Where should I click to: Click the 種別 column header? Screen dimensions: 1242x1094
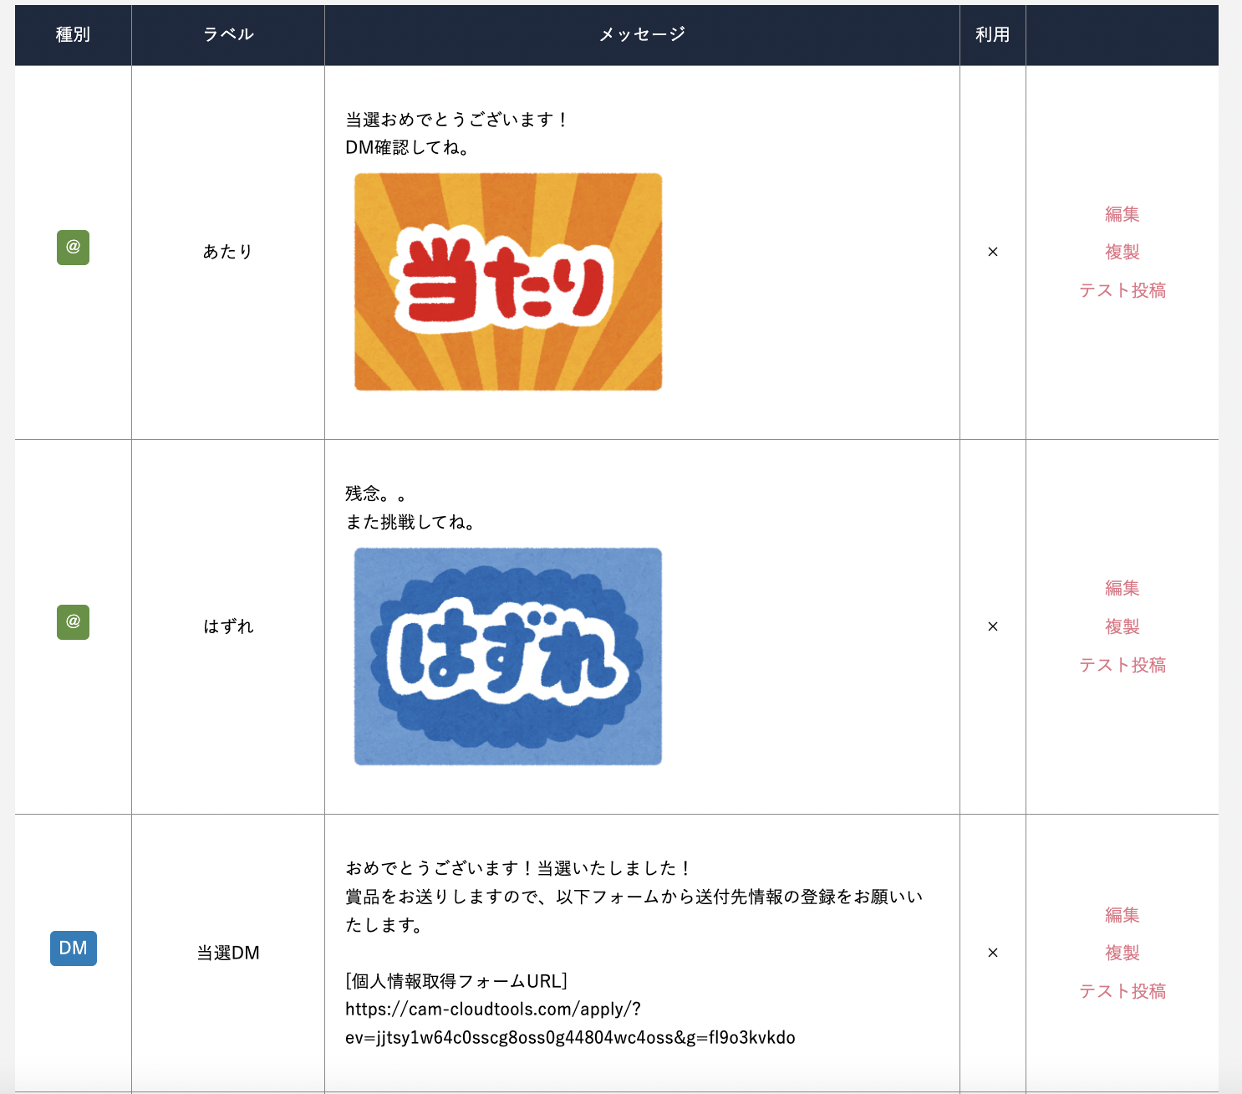click(73, 34)
